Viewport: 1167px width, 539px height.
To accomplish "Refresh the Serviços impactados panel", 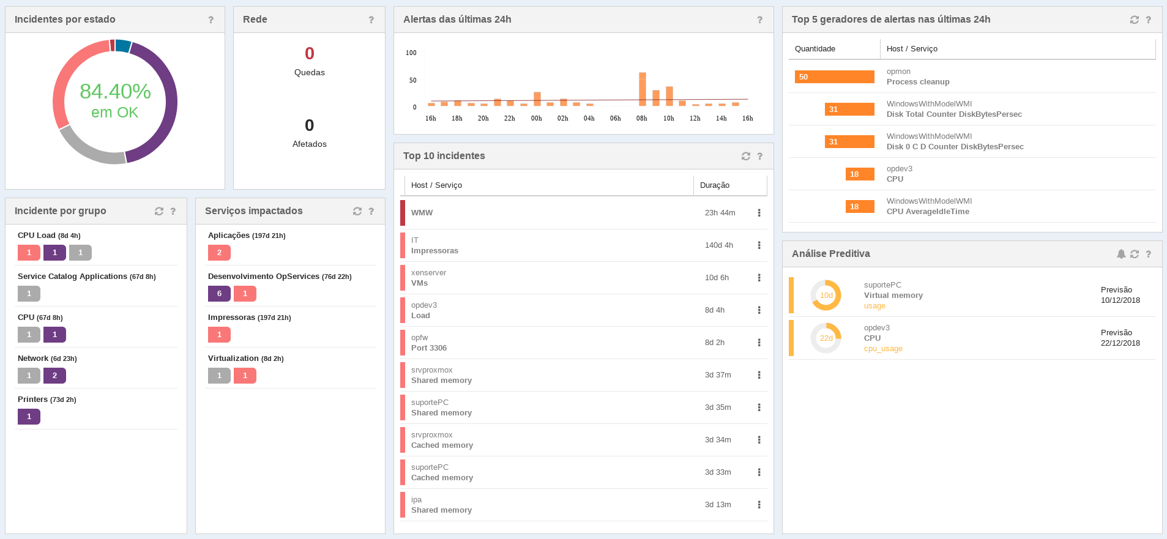I will click(357, 211).
